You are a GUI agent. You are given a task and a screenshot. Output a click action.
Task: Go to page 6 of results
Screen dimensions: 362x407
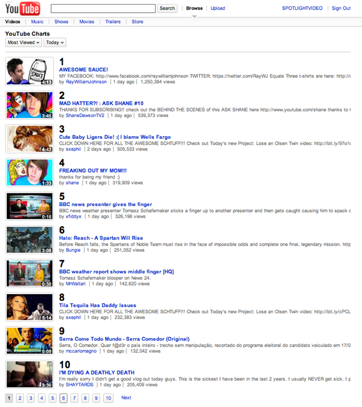[64, 398]
